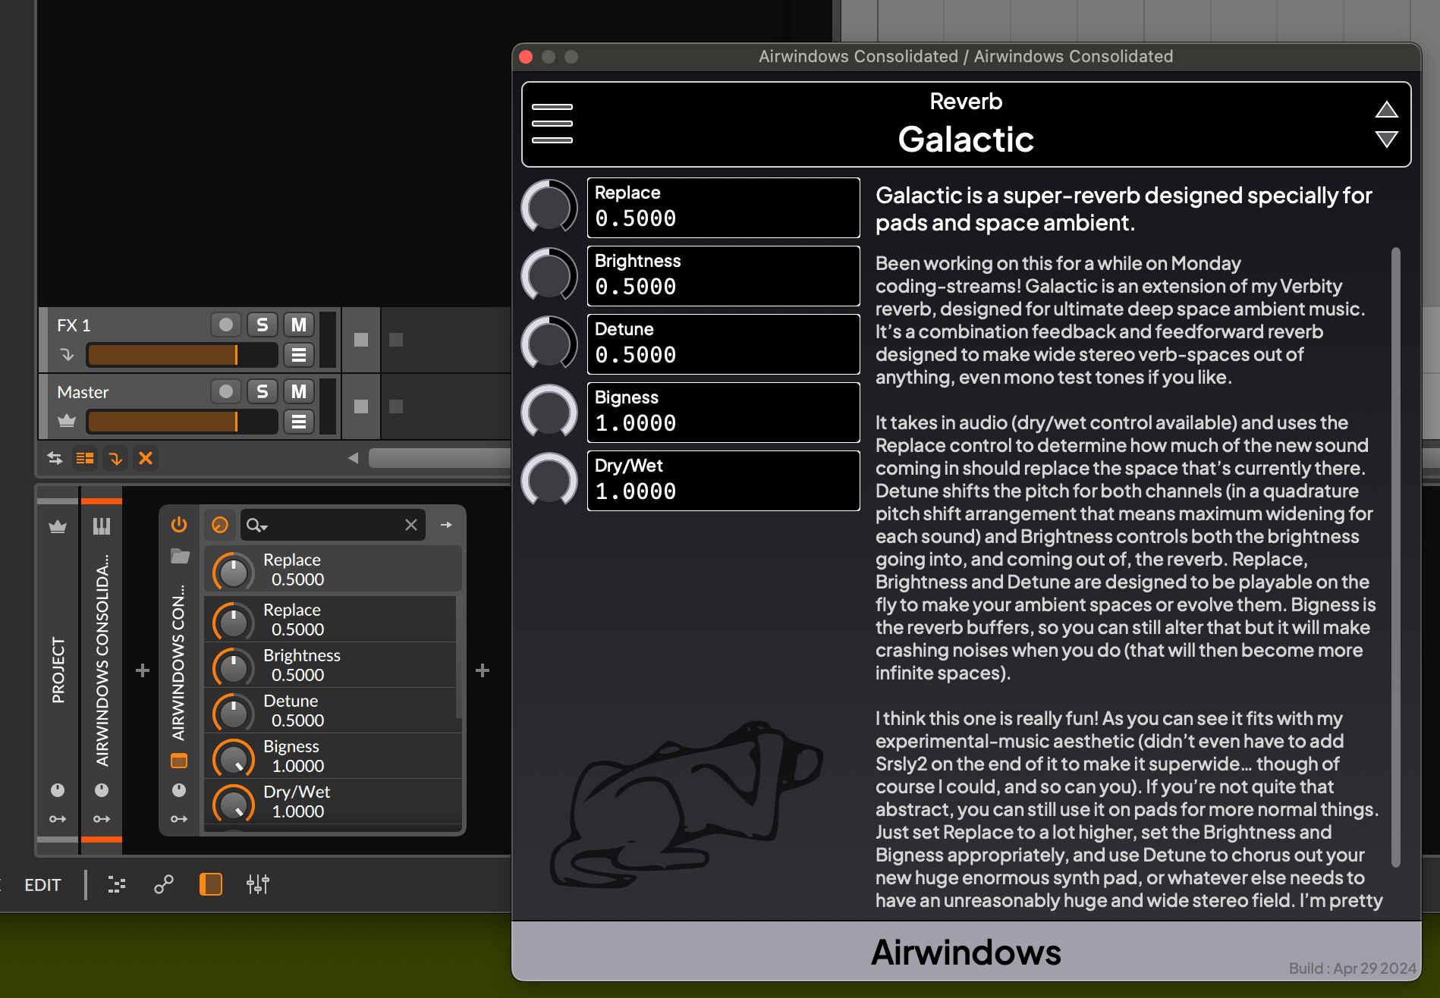Click FX 1 volume fader bar
The width and height of the screenshot is (1440, 998).
[x=182, y=355]
